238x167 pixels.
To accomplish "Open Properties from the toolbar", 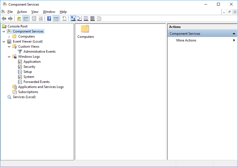I will (34, 19).
